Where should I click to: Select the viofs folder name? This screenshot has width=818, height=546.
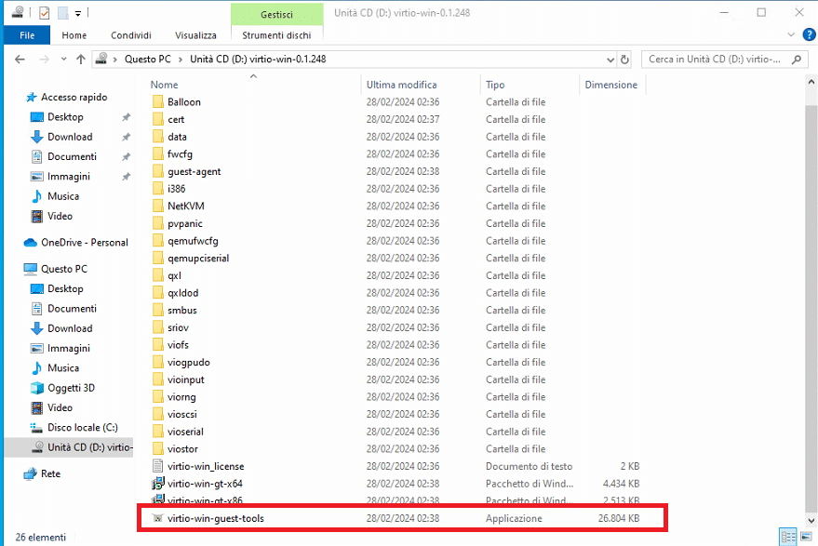click(178, 345)
